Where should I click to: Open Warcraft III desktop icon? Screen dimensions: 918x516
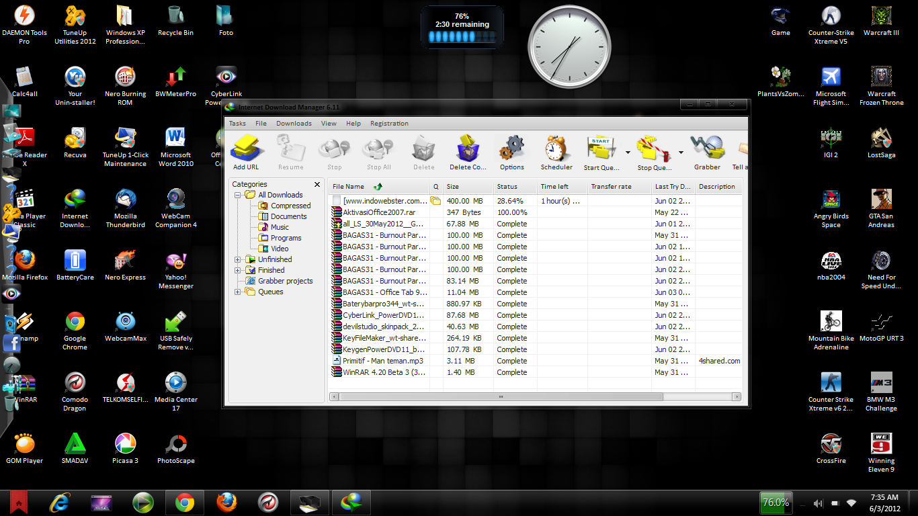pyautogui.click(x=881, y=21)
